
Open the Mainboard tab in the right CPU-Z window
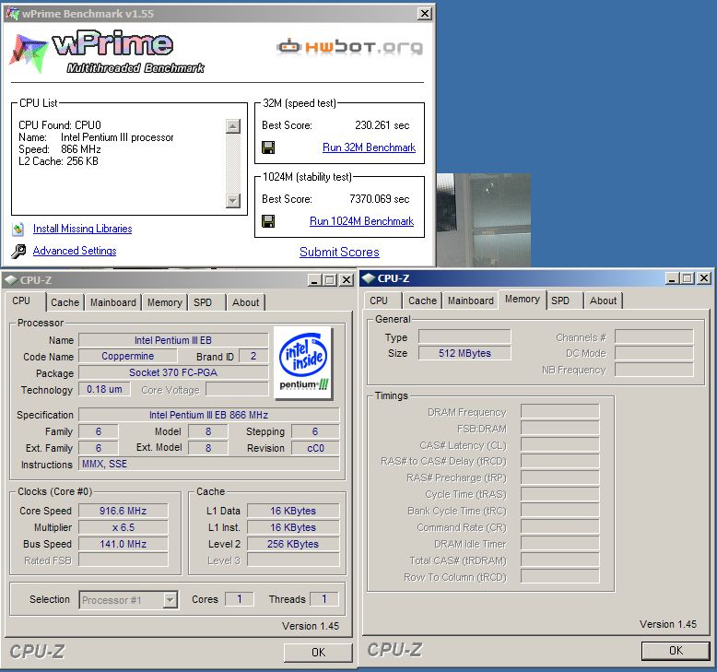click(471, 301)
